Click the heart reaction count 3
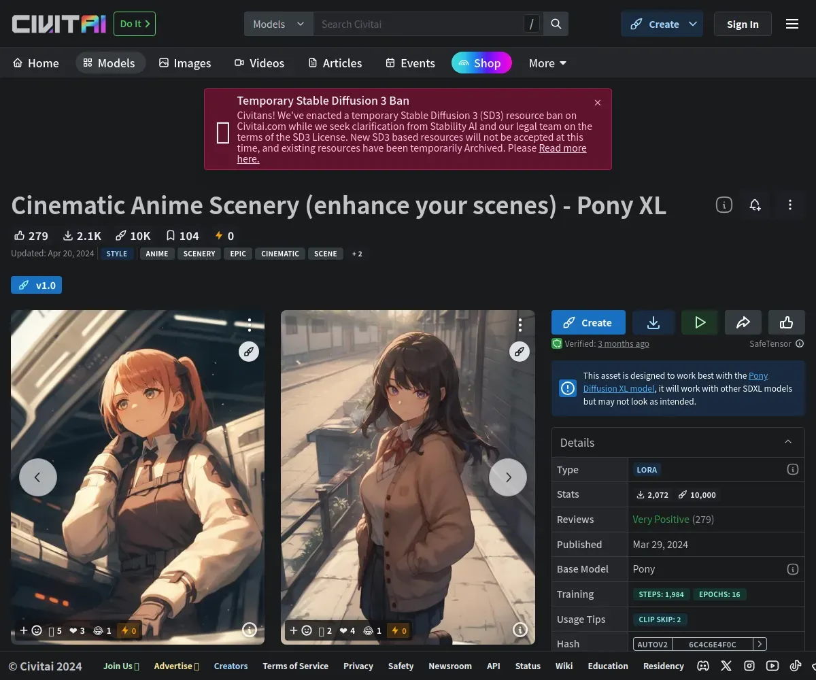The height and width of the screenshot is (680, 816). [x=78, y=630]
